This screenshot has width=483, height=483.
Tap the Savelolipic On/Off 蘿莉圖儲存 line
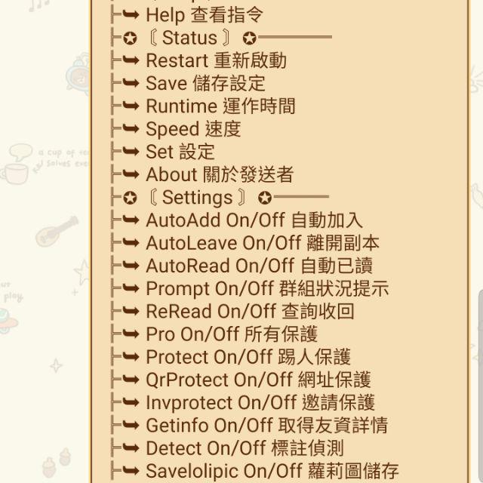tap(255, 471)
